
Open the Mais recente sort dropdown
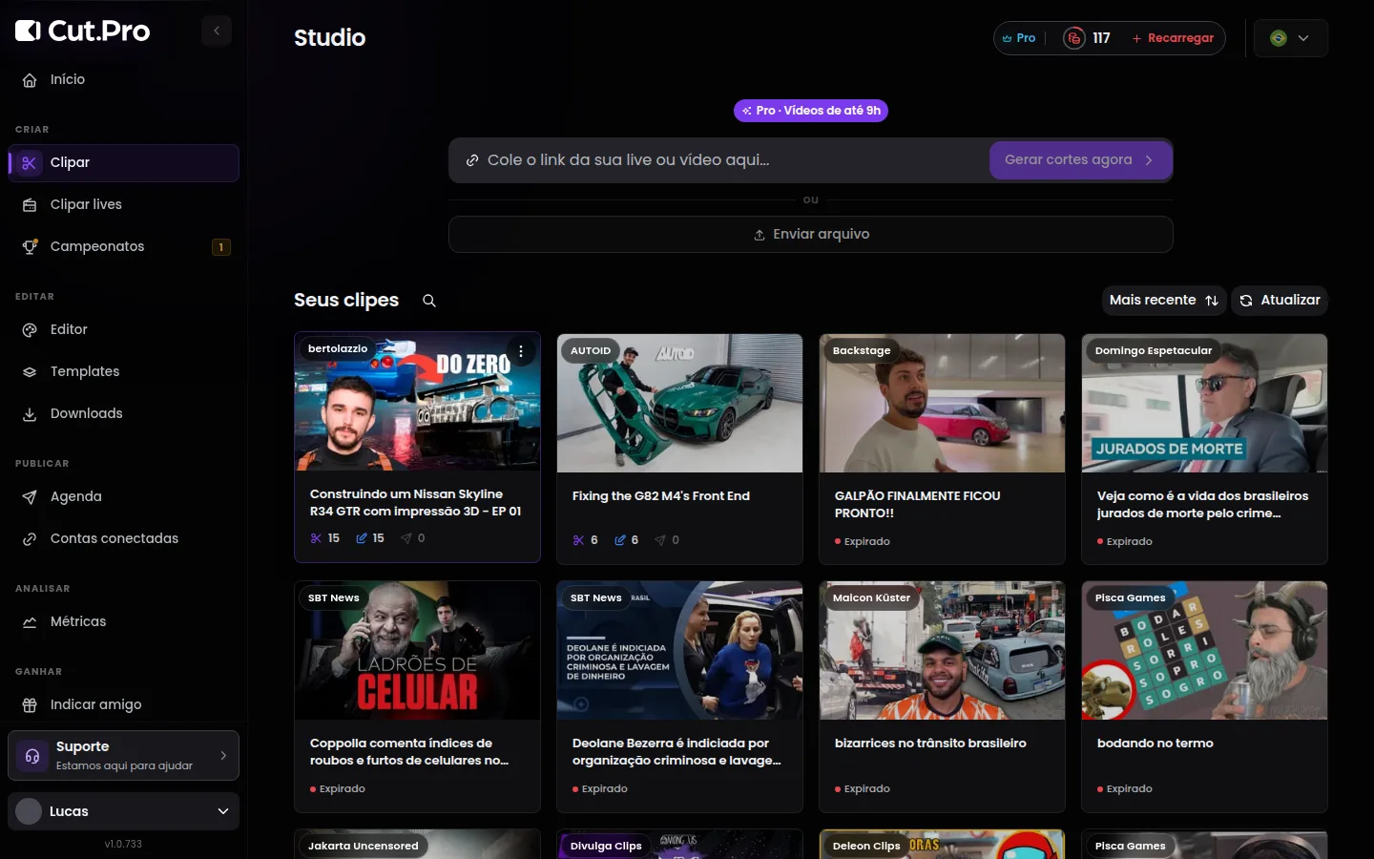pos(1164,301)
